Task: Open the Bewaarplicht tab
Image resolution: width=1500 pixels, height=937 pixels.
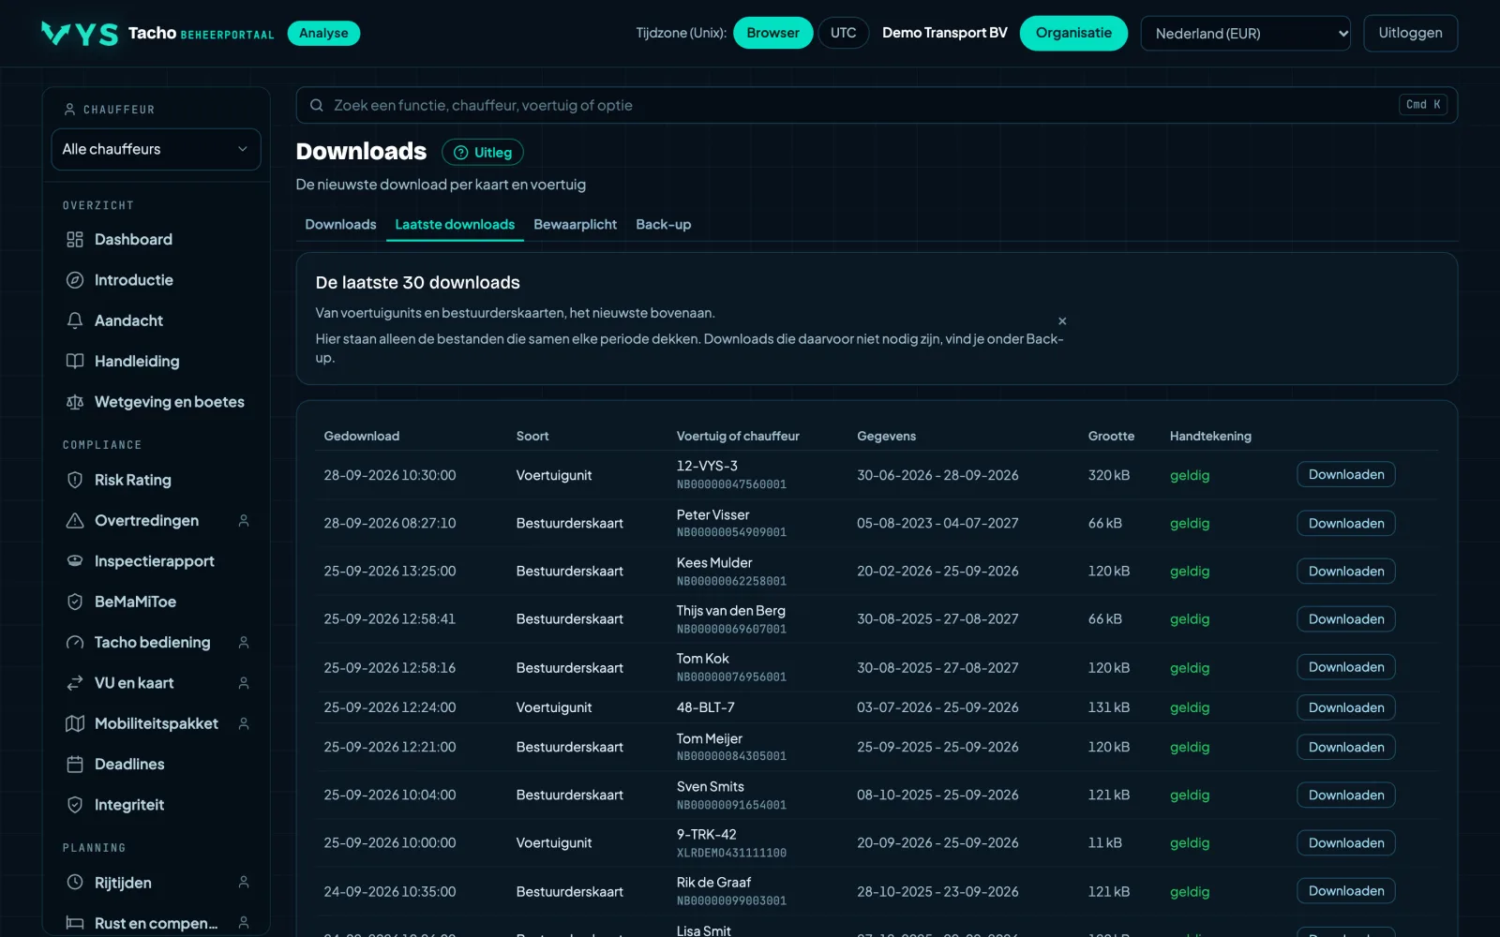Action: (575, 225)
